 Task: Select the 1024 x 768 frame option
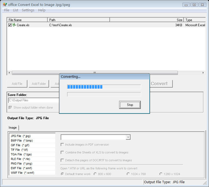pos(128,174)
